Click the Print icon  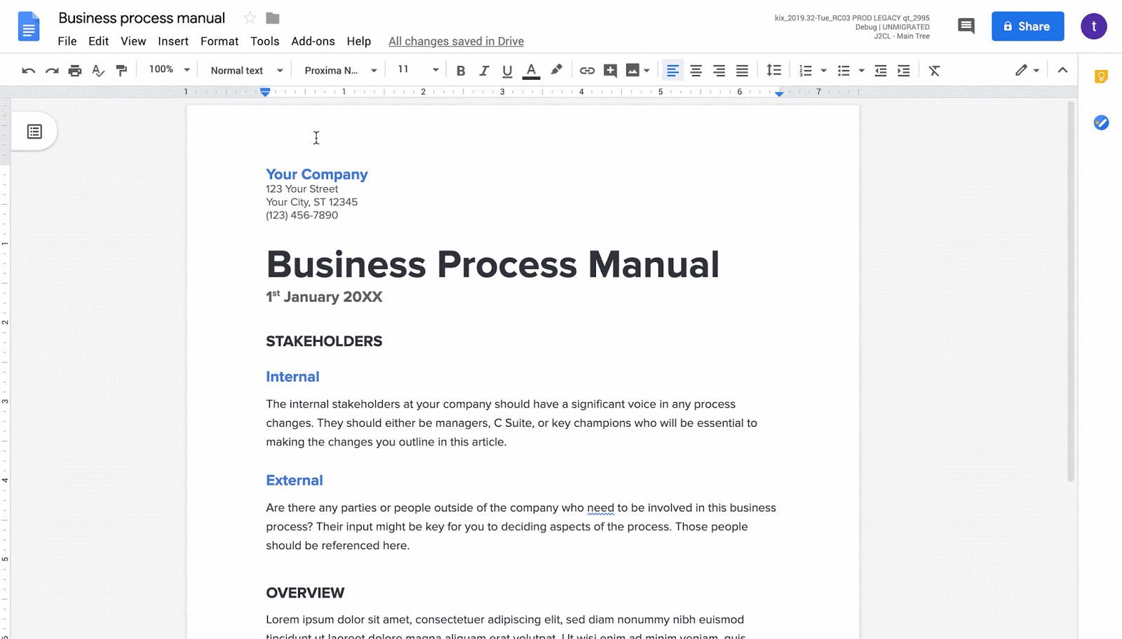(75, 70)
